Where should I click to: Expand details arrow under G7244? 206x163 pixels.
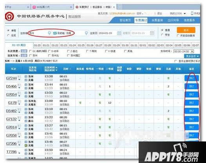[19, 80]
